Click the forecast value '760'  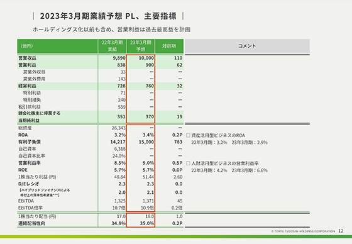150,86
